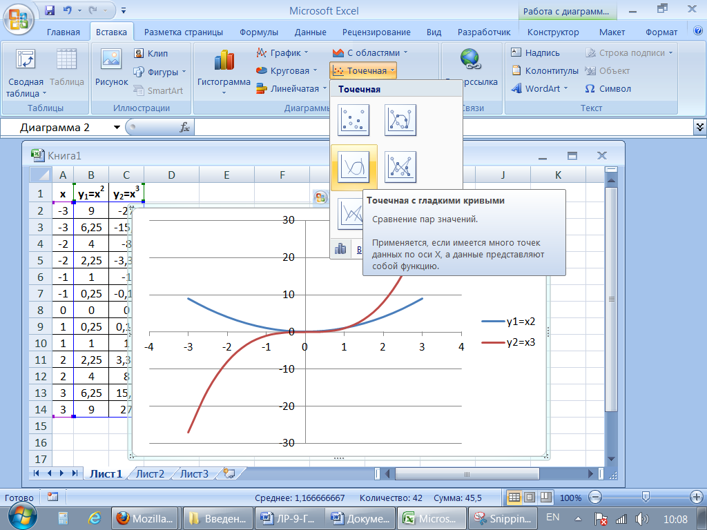Screen dimensions: 707x530
Task: Zoom in with the plus button
Action: pos(697,498)
